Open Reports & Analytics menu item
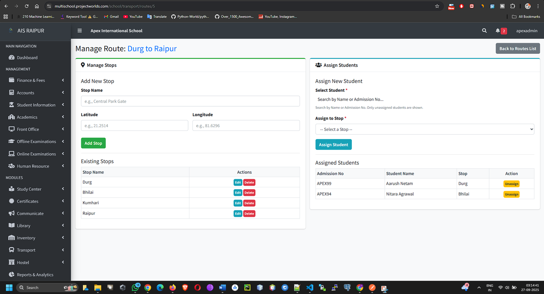The height and width of the screenshot is (294, 544). click(x=35, y=275)
